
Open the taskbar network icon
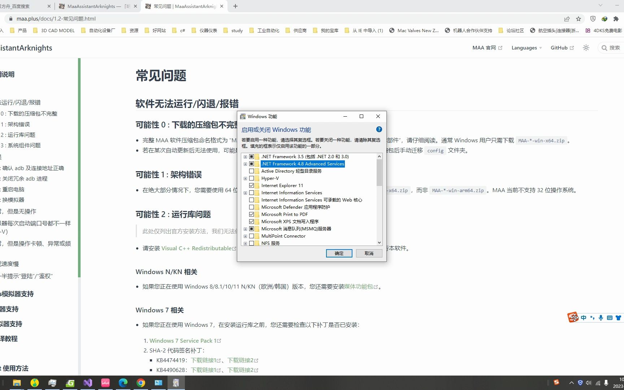[598, 383]
